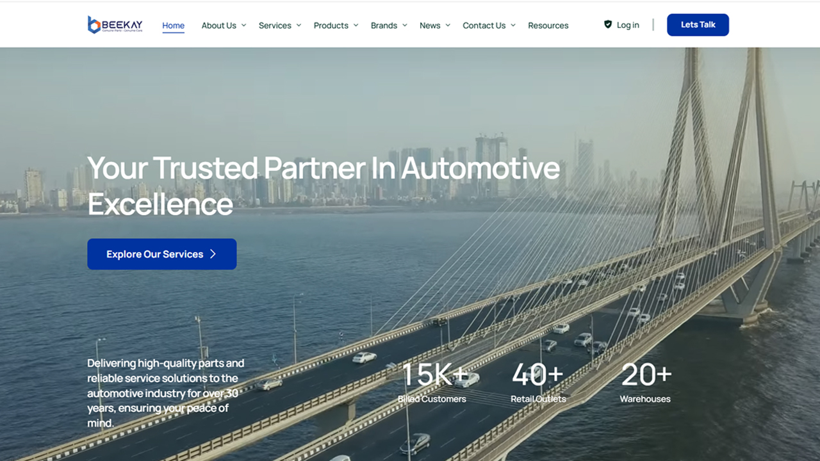This screenshot has width=820, height=461.
Task: Click the Lets Talk button
Action: [698, 25]
